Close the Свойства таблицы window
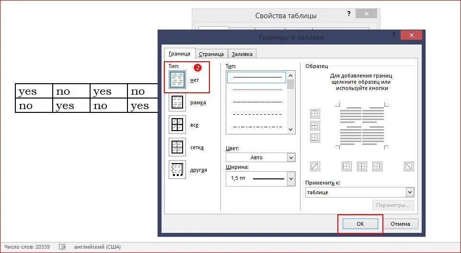 pos(366,13)
